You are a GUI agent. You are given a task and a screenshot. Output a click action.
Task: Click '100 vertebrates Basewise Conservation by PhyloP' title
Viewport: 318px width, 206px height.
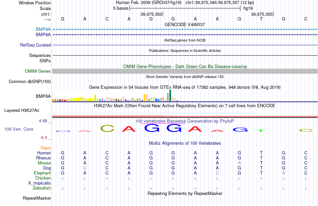[x=185, y=121]
